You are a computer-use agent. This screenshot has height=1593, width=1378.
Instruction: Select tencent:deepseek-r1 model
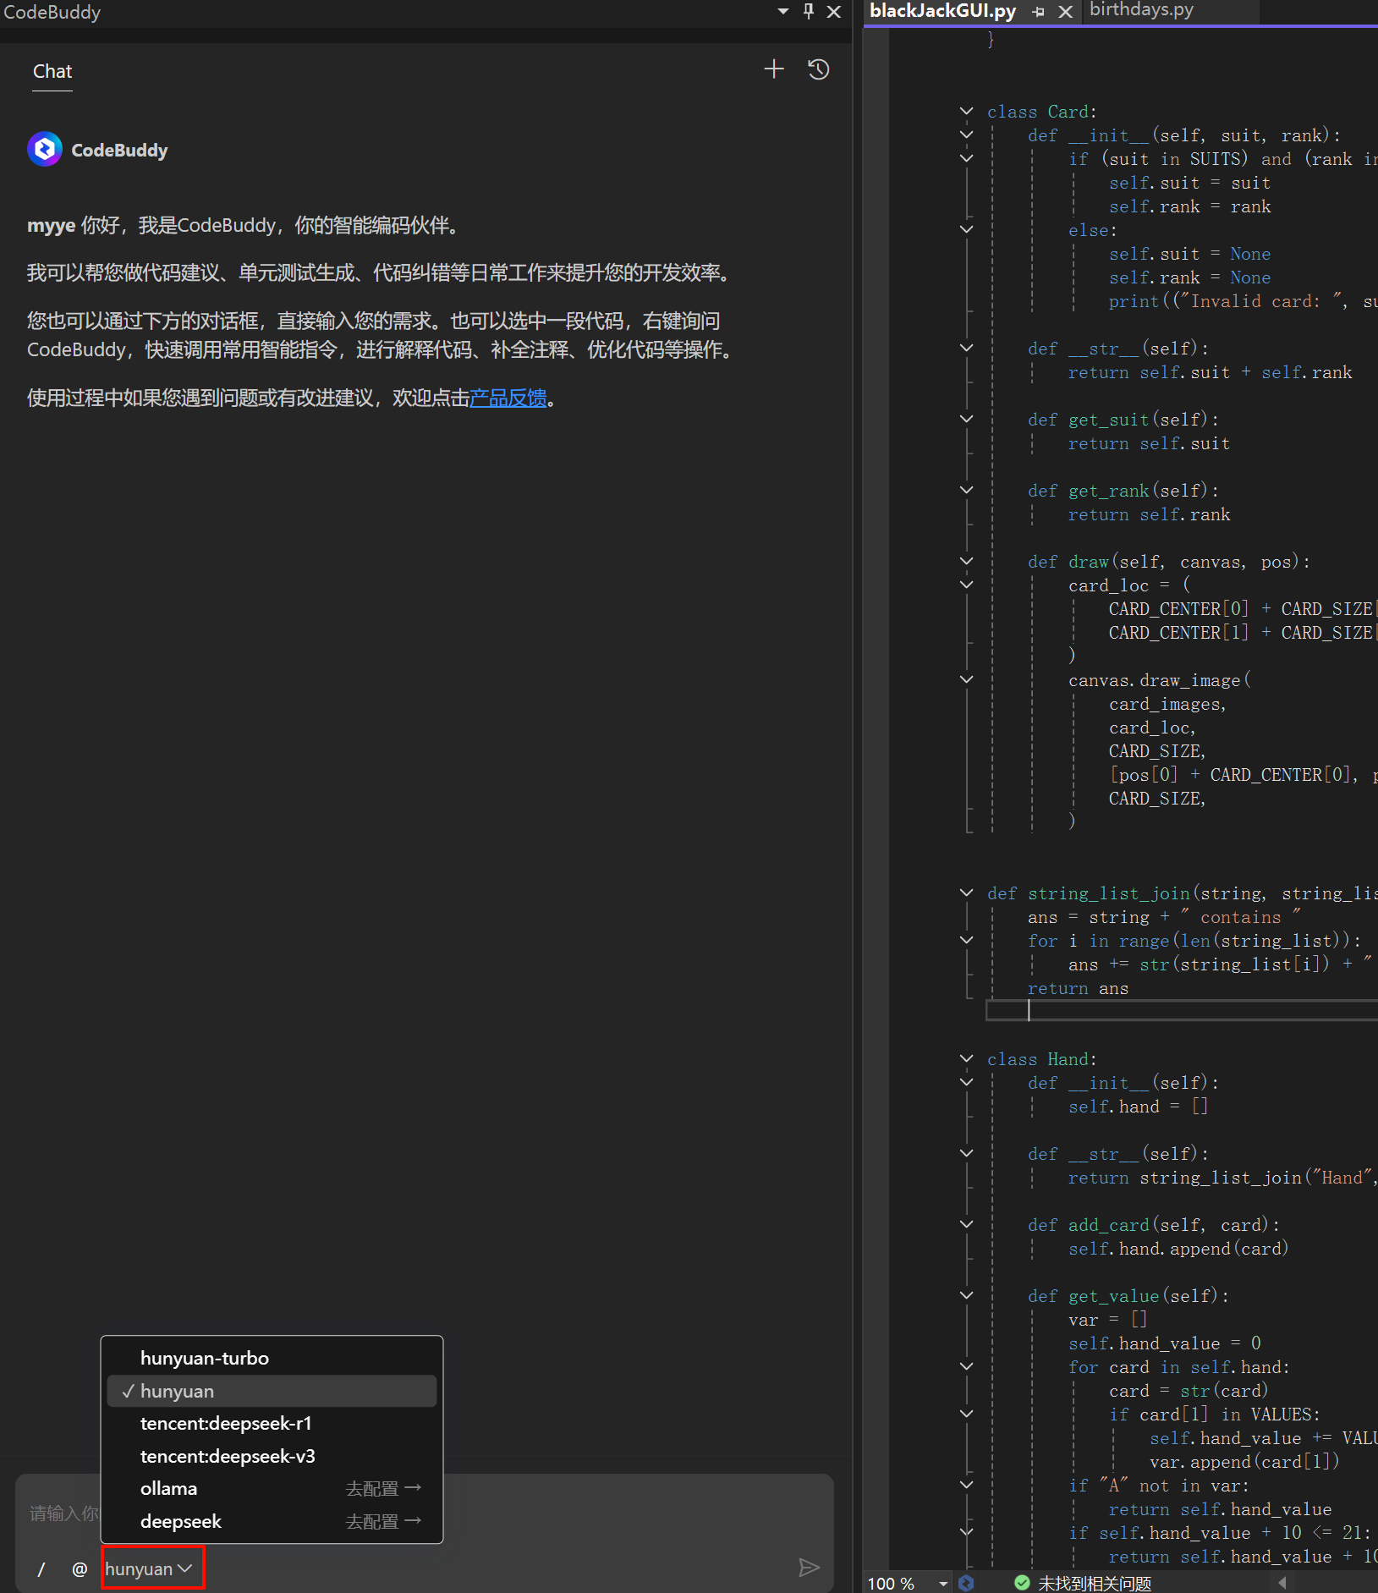click(x=226, y=1424)
